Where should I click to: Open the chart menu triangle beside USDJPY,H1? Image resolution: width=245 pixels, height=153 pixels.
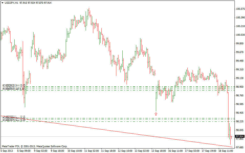[x=2, y=2]
